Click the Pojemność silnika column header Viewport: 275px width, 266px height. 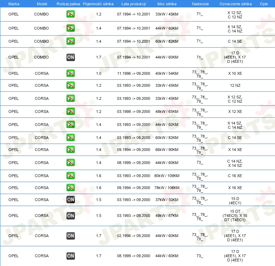point(98,4)
